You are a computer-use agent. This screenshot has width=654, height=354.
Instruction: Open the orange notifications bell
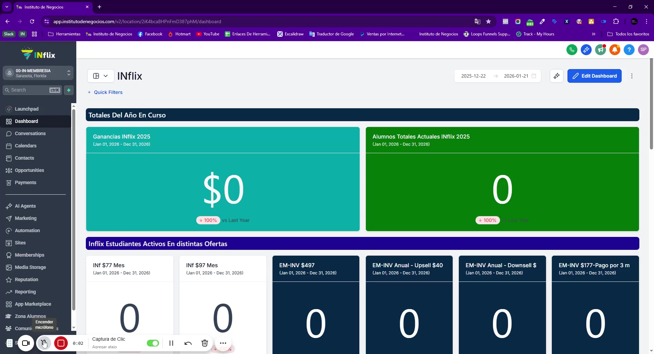click(615, 50)
